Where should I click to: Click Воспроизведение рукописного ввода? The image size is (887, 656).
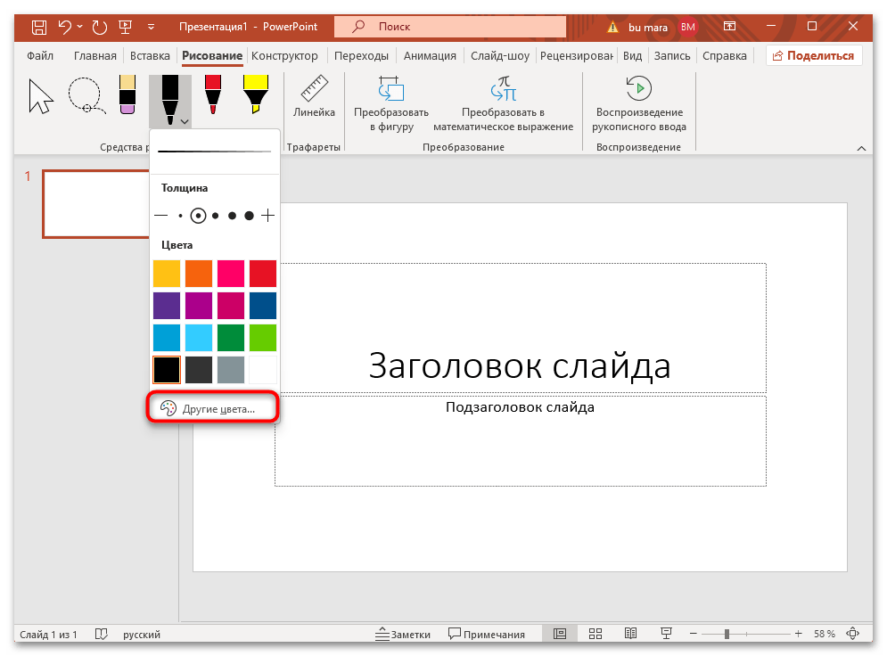click(x=638, y=98)
